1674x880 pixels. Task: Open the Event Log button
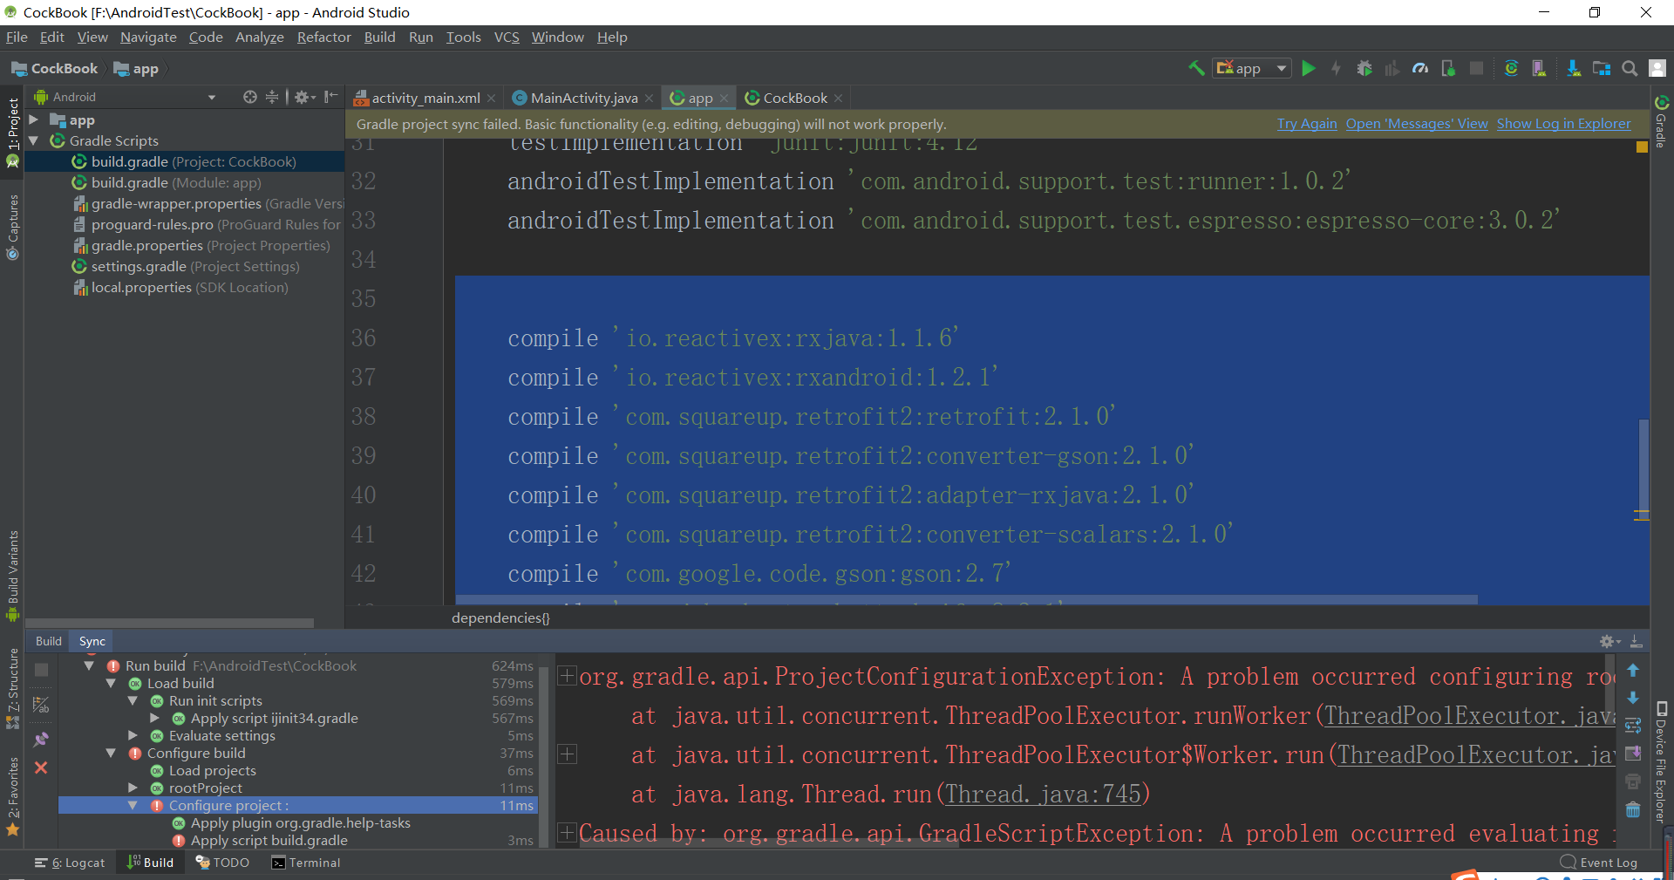(x=1599, y=863)
